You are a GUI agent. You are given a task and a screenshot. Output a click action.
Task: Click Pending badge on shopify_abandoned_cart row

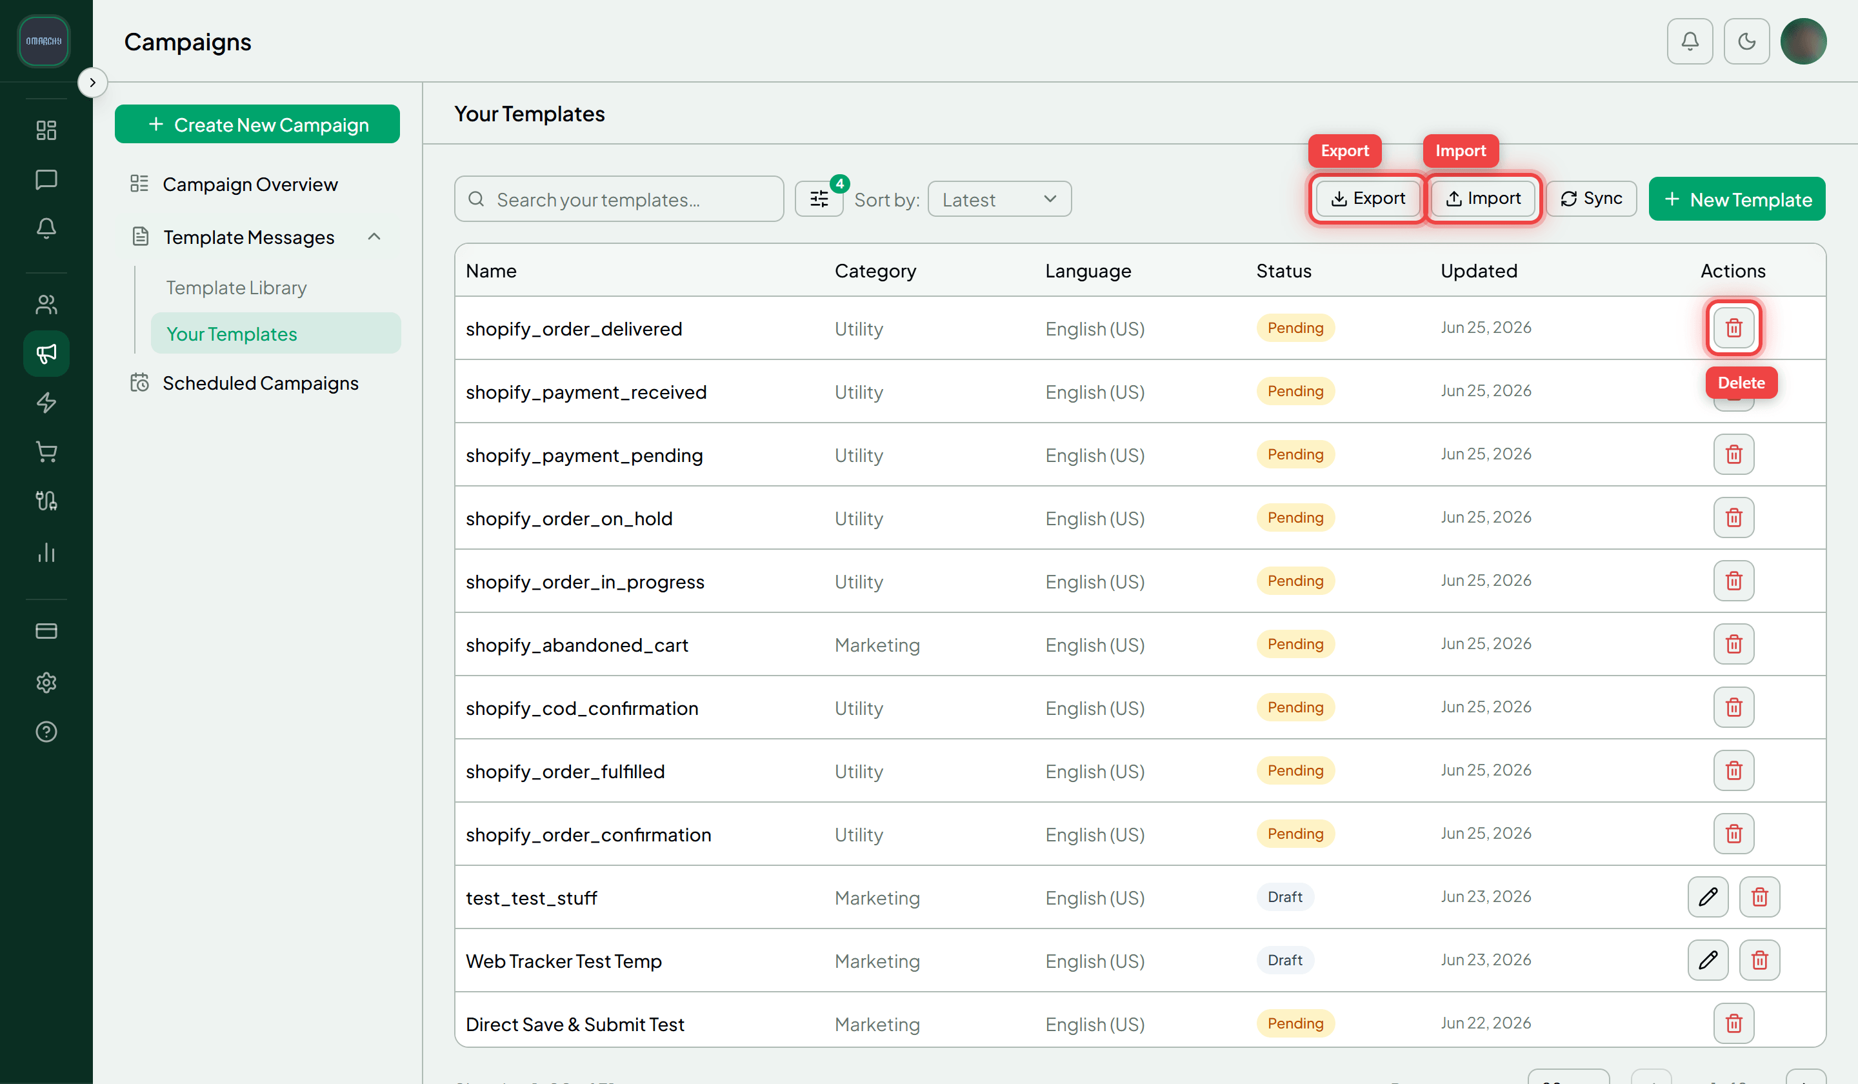coord(1295,644)
